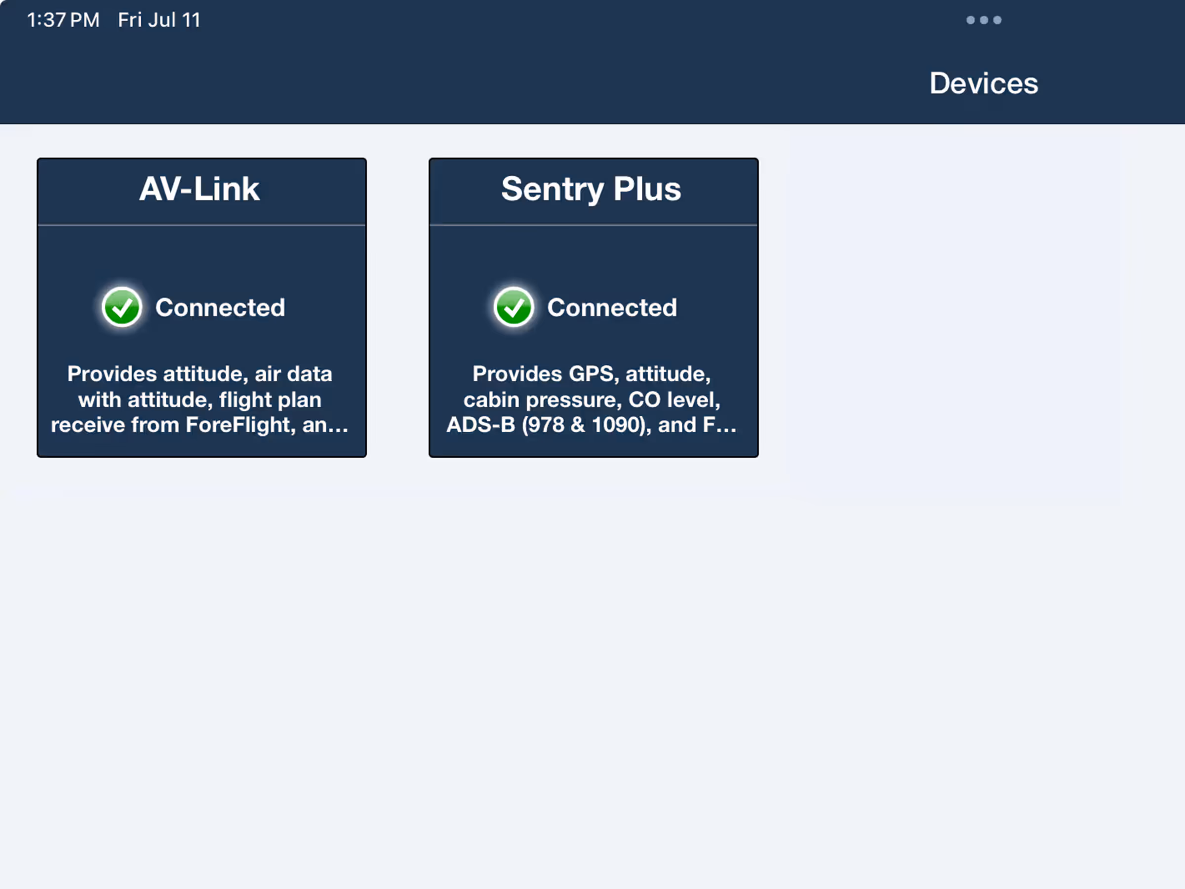Viewport: 1185px width, 889px height.
Task: Tap the 'Provides GPS, attitude' description
Action: (x=592, y=399)
